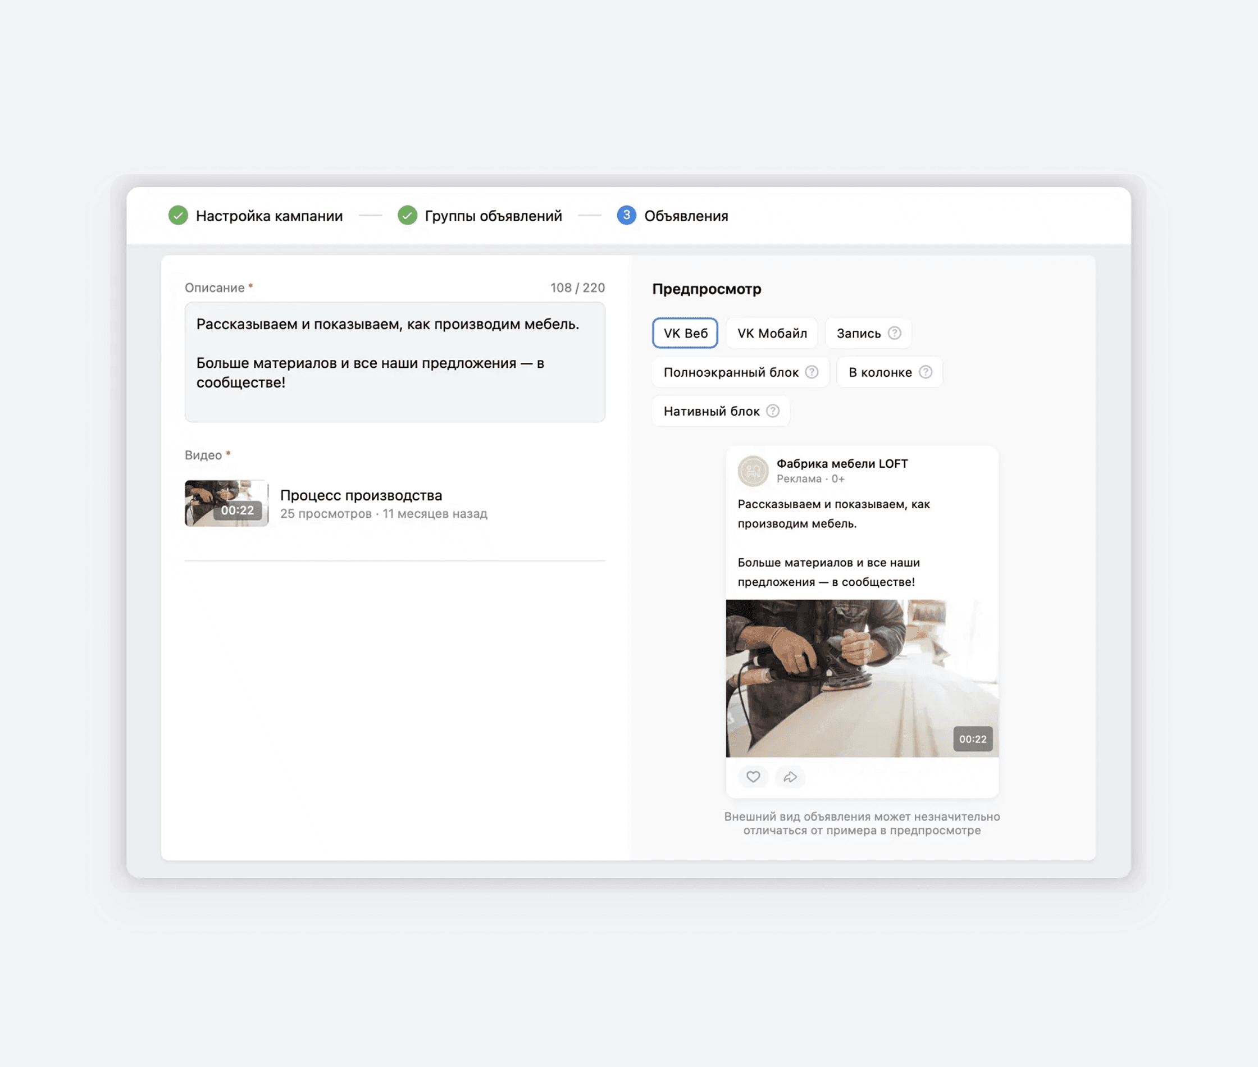Click the green checkmark beside Группы объявлений
Image resolution: width=1258 pixels, height=1067 pixels.
click(x=407, y=215)
